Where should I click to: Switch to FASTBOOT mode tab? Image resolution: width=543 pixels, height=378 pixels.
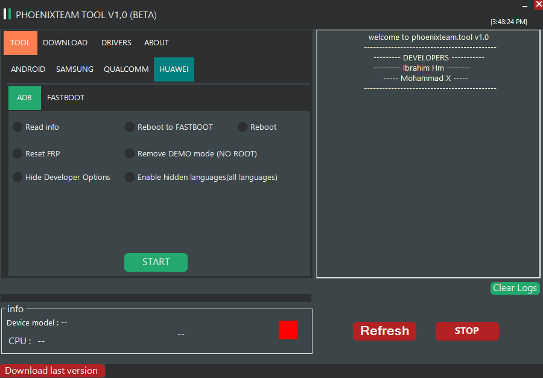(x=66, y=98)
